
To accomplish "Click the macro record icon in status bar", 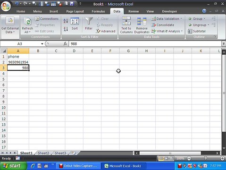I will (x=17, y=158).
